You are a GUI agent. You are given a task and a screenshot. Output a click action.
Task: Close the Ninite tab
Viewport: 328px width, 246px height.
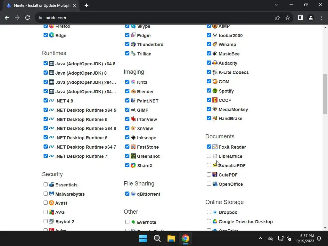point(74,5)
